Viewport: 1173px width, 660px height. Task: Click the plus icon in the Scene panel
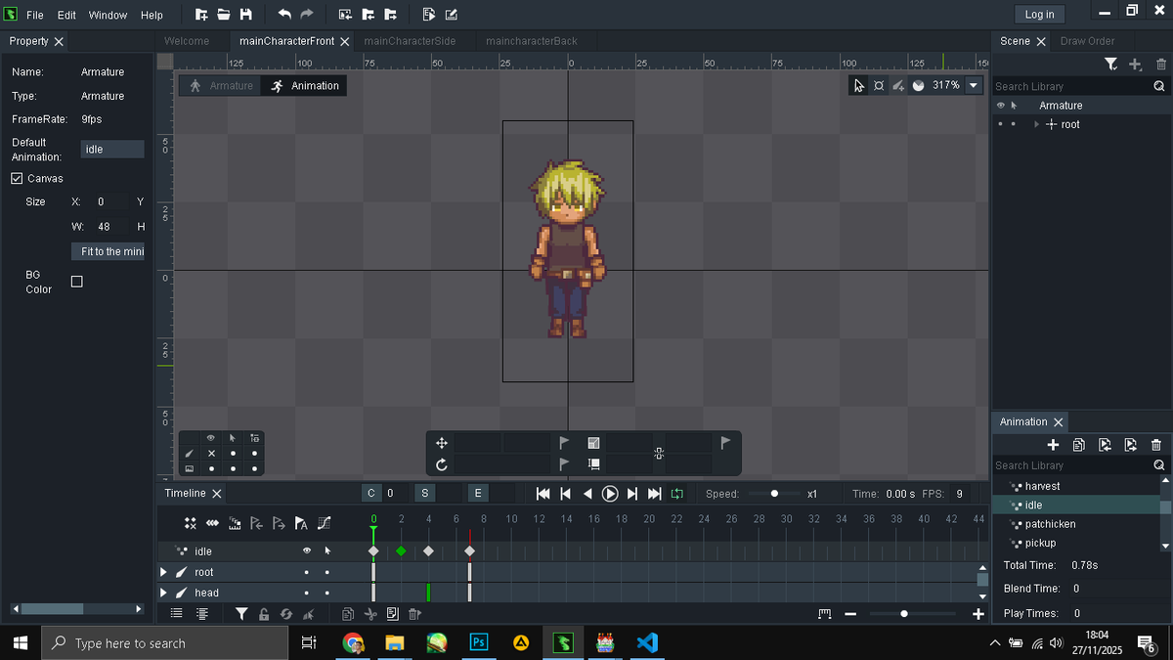tap(1135, 65)
